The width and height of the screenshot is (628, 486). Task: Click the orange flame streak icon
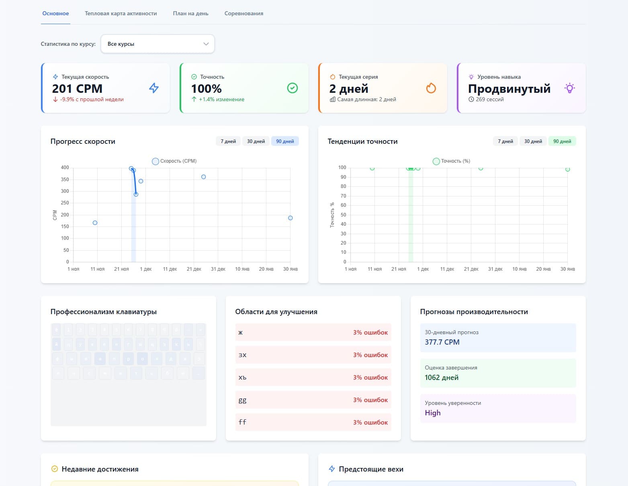click(431, 88)
